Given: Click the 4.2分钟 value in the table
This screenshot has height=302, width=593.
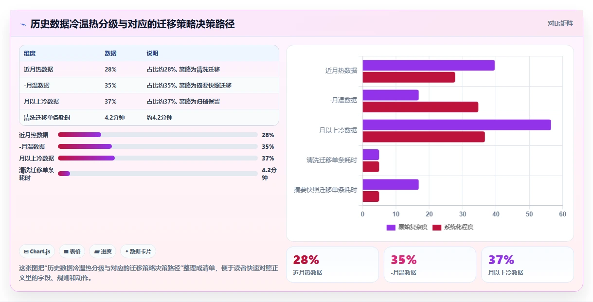Looking at the screenshot, I should coord(115,118).
